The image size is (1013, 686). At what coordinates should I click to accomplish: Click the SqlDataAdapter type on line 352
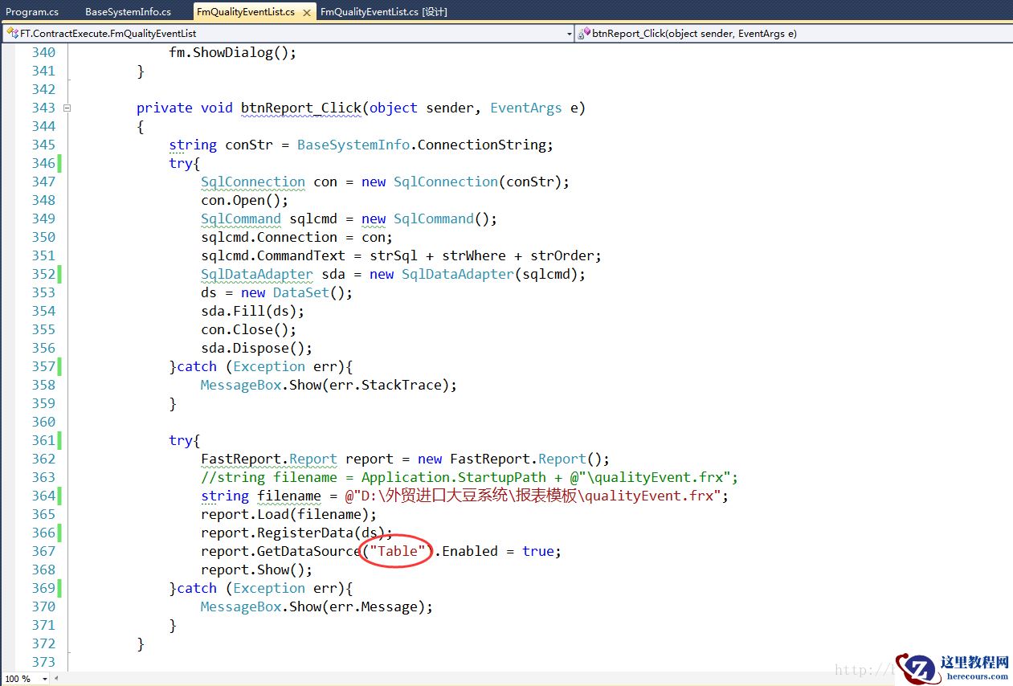click(256, 274)
